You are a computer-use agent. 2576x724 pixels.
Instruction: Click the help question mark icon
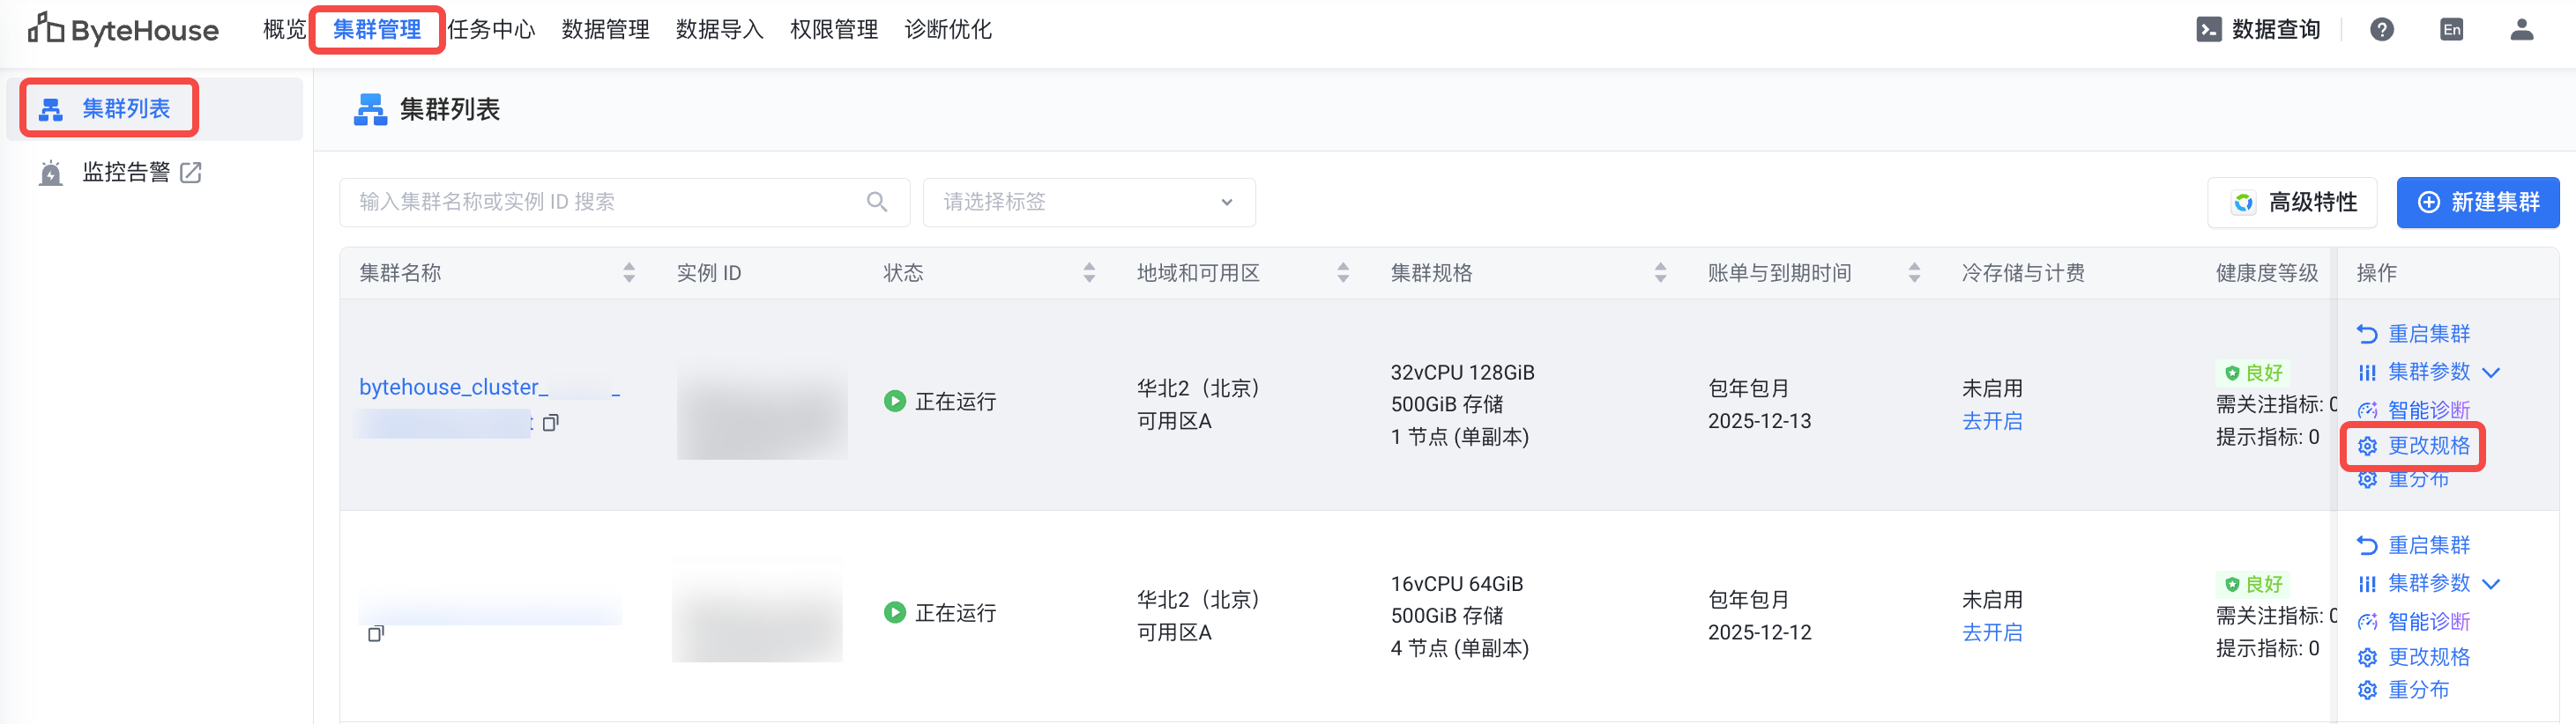pos(2382,30)
